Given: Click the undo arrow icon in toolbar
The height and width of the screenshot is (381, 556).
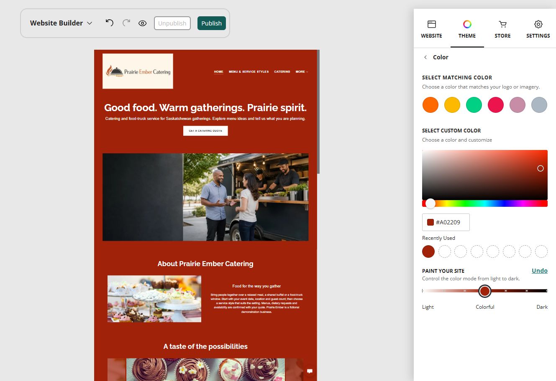Looking at the screenshot, I should [110, 23].
